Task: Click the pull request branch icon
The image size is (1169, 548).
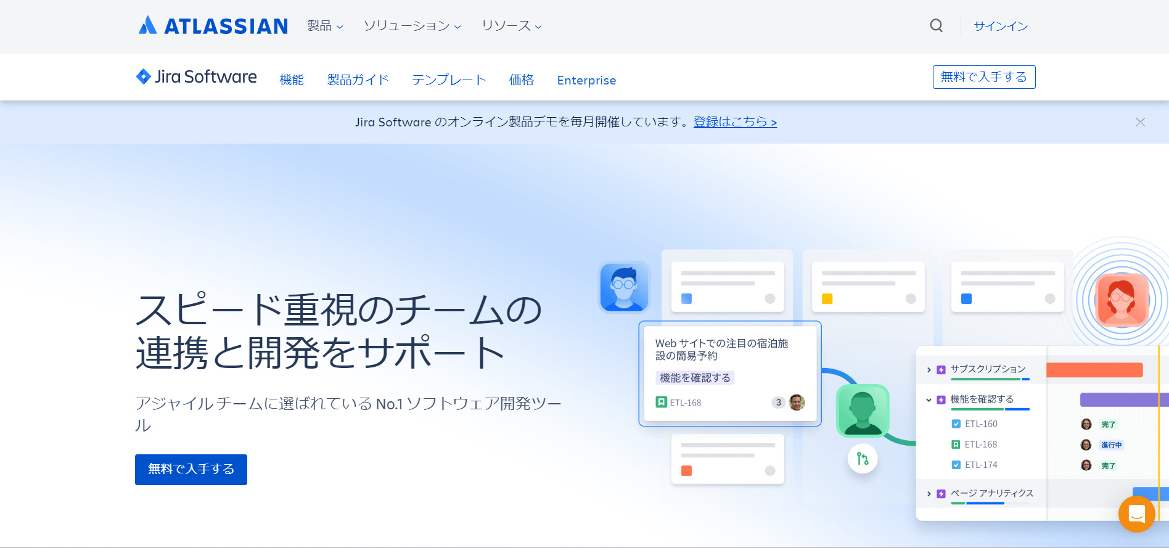Action: pyautogui.click(x=863, y=459)
